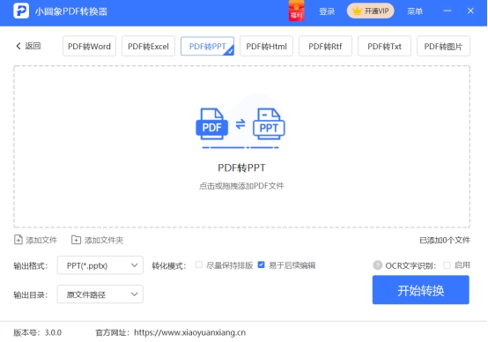488x342 pixels.
Task: Switch to the PDF转Html tab
Action: pos(266,46)
